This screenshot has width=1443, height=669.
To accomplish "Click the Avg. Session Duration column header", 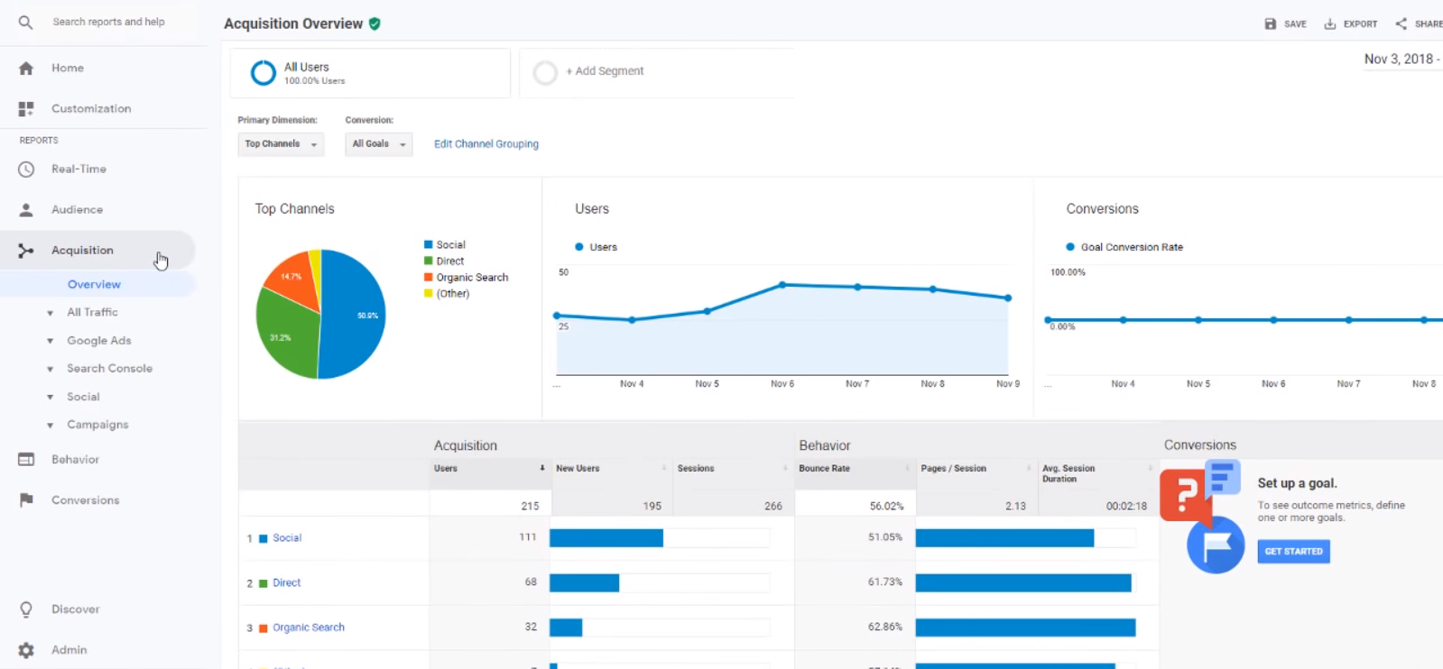I will coord(1068,474).
